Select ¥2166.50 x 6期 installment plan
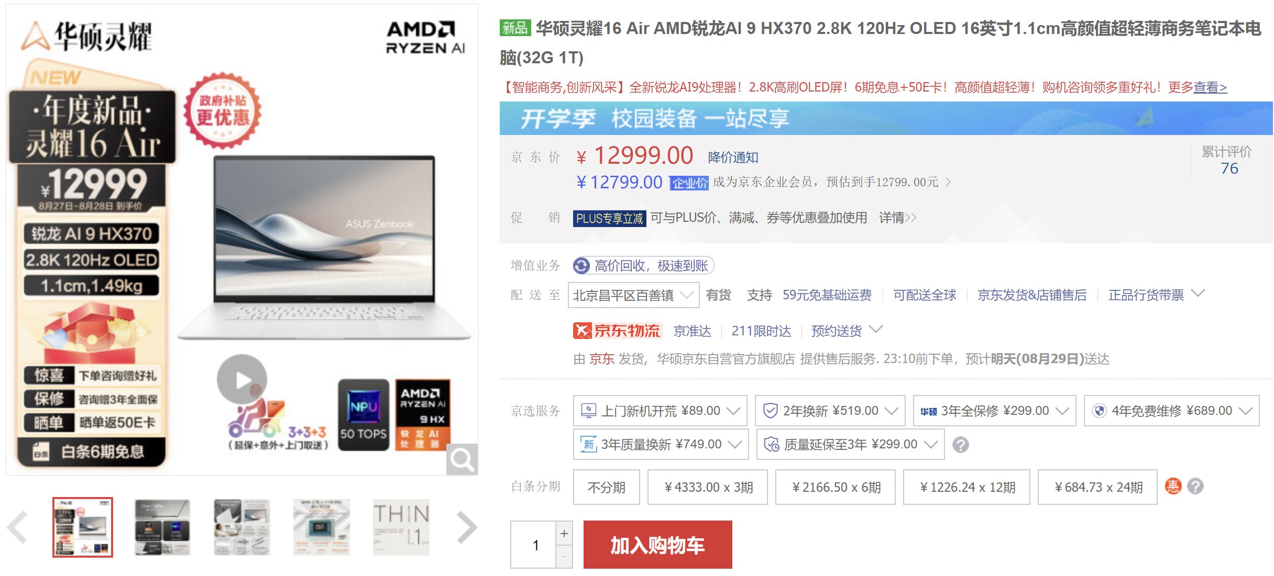The height and width of the screenshot is (576, 1274). [836, 487]
